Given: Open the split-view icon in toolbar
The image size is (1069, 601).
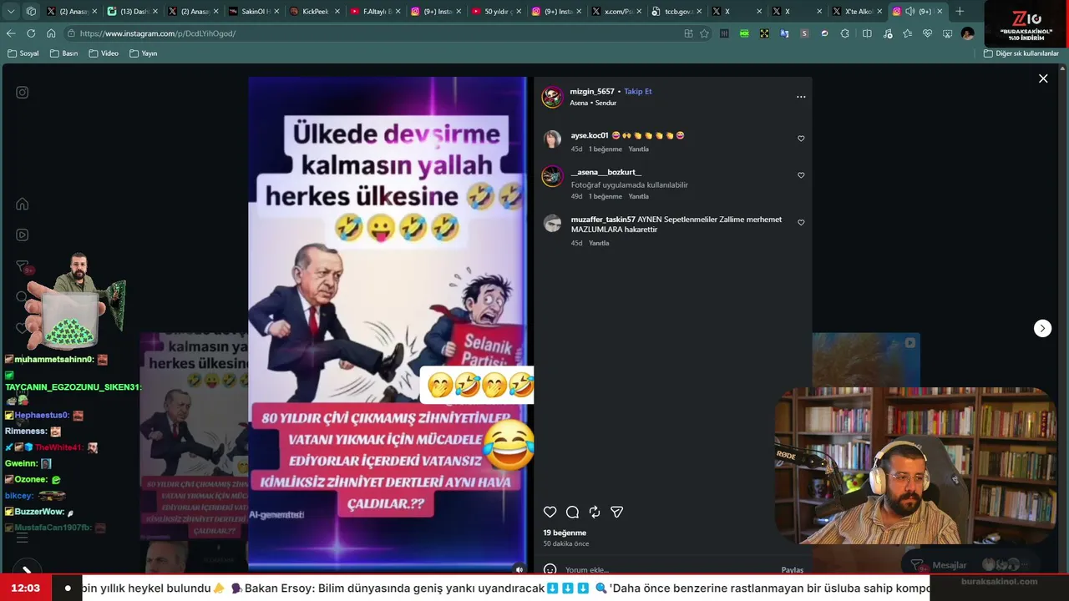Looking at the screenshot, I should point(867,33).
